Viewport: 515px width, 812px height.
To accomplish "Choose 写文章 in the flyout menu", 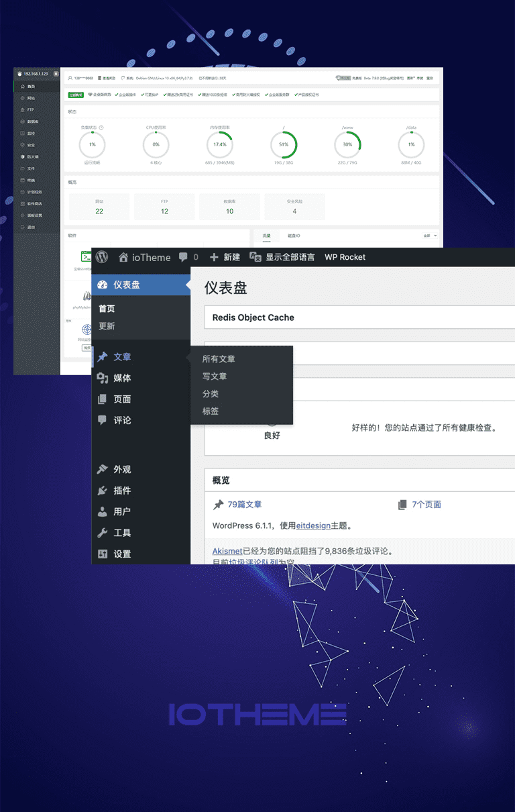I will pyautogui.click(x=215, y=376).
